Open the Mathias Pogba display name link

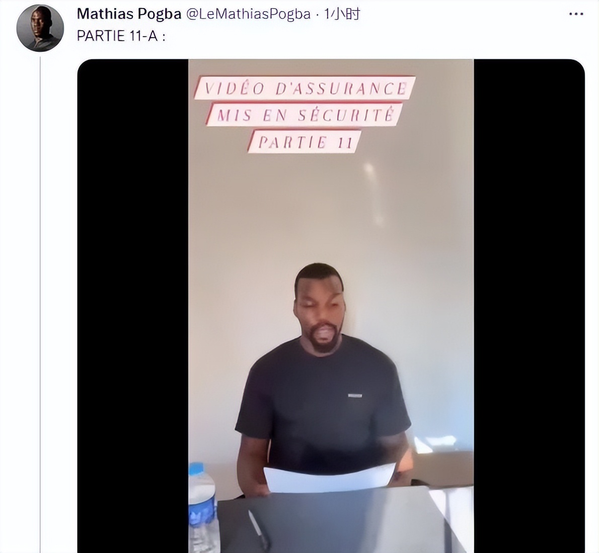[129, 14]
